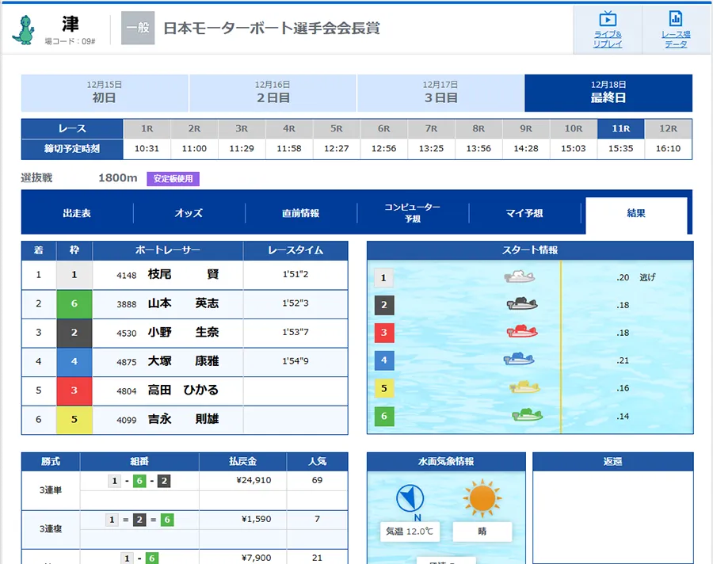The width and height of the screenshot is (713, 564).
Task: Select 初日 December 15 day tab
Action: coord(105,93)
